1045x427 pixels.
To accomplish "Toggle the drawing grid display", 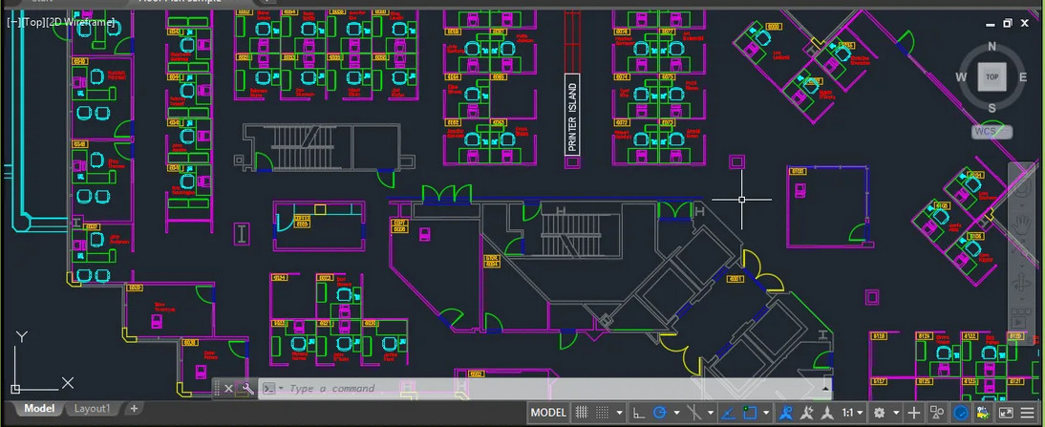I will click(x=580, y=413).
